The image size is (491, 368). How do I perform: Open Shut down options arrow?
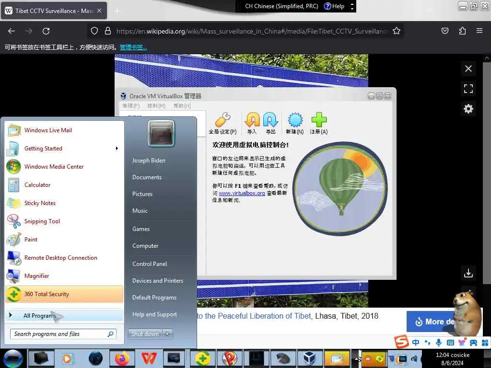tap(167, 334)
